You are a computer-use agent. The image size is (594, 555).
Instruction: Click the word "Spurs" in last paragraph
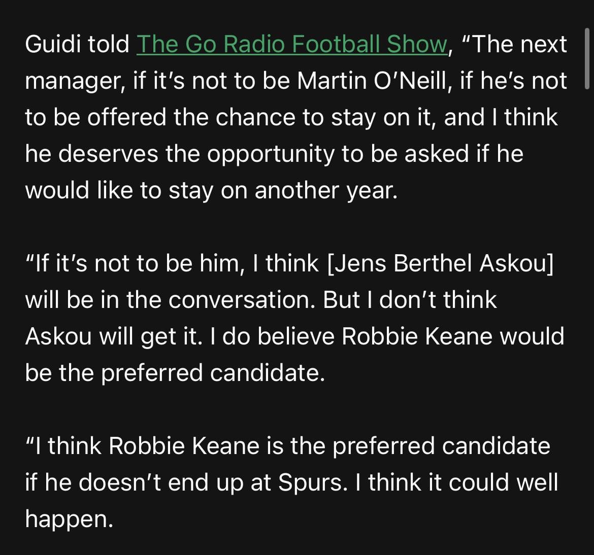tap(312, 482)
